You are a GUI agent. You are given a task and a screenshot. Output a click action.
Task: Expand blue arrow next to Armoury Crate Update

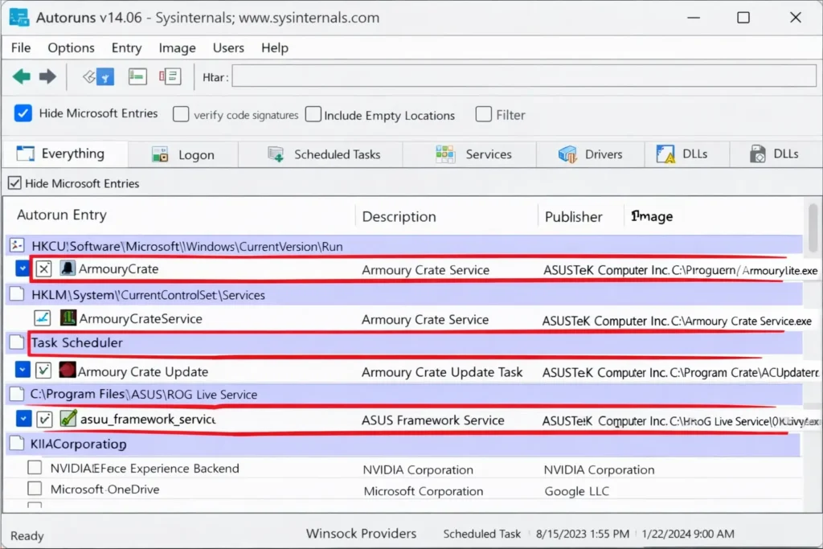pyautogui.click(x=23, y=371)
